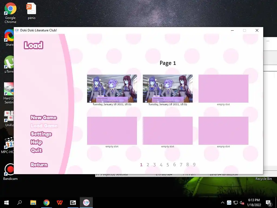Viewport: 277px width, 208px height.
Task: Switch to Chrome in the taskbar
Action: click(47, 203)
